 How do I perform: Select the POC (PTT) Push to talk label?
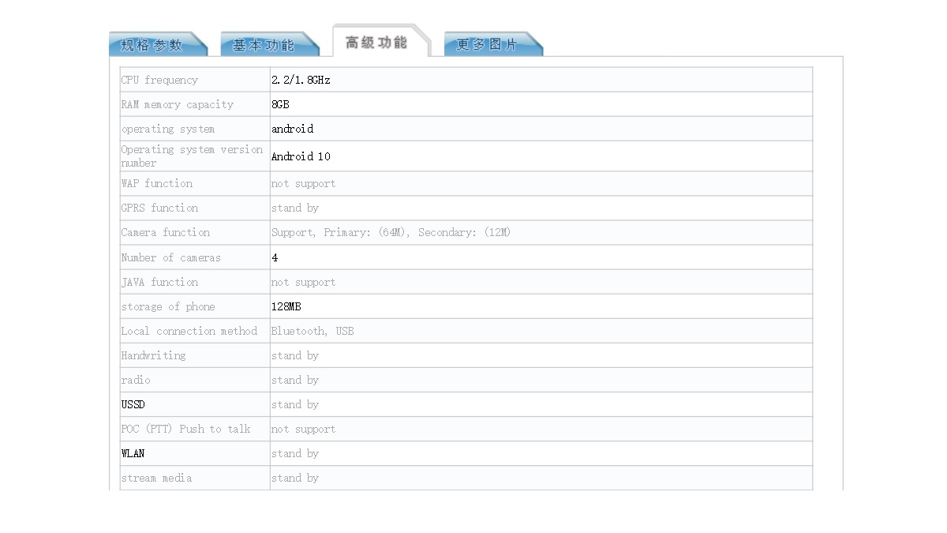tap(185, 429)
